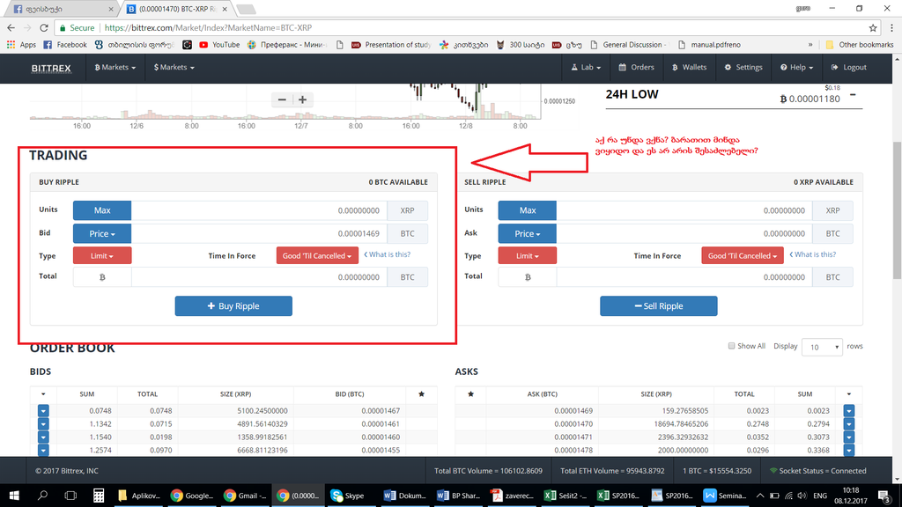Click the browser back arrow
The image size is (902, 507).
(x=11, y=27)
